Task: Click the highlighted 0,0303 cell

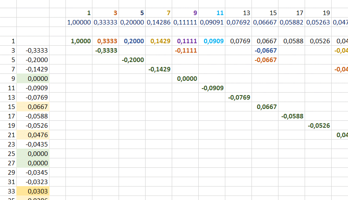Action: 33,191
